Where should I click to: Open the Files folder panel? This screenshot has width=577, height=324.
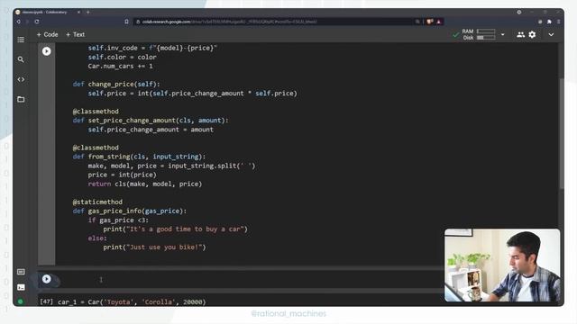21,99
